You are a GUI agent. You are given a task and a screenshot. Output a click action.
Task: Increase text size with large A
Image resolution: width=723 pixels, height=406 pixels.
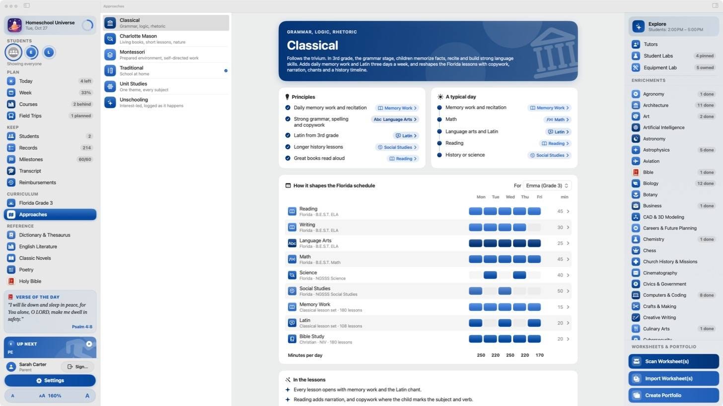click(87, 396)
